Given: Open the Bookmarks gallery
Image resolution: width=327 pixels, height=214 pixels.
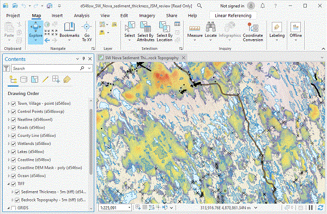Looking at the screenshot, I should (x=69, y=31).
